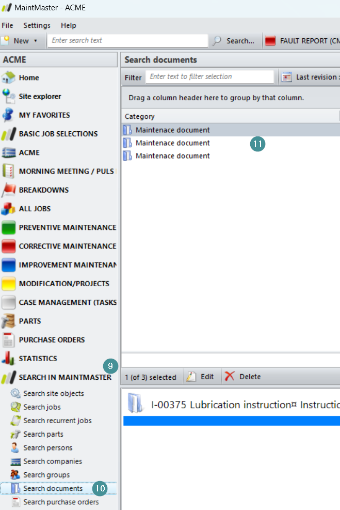Select Search groups tree item text
The width and height of the screenshot is (340, 510).
tap(46, 475)
